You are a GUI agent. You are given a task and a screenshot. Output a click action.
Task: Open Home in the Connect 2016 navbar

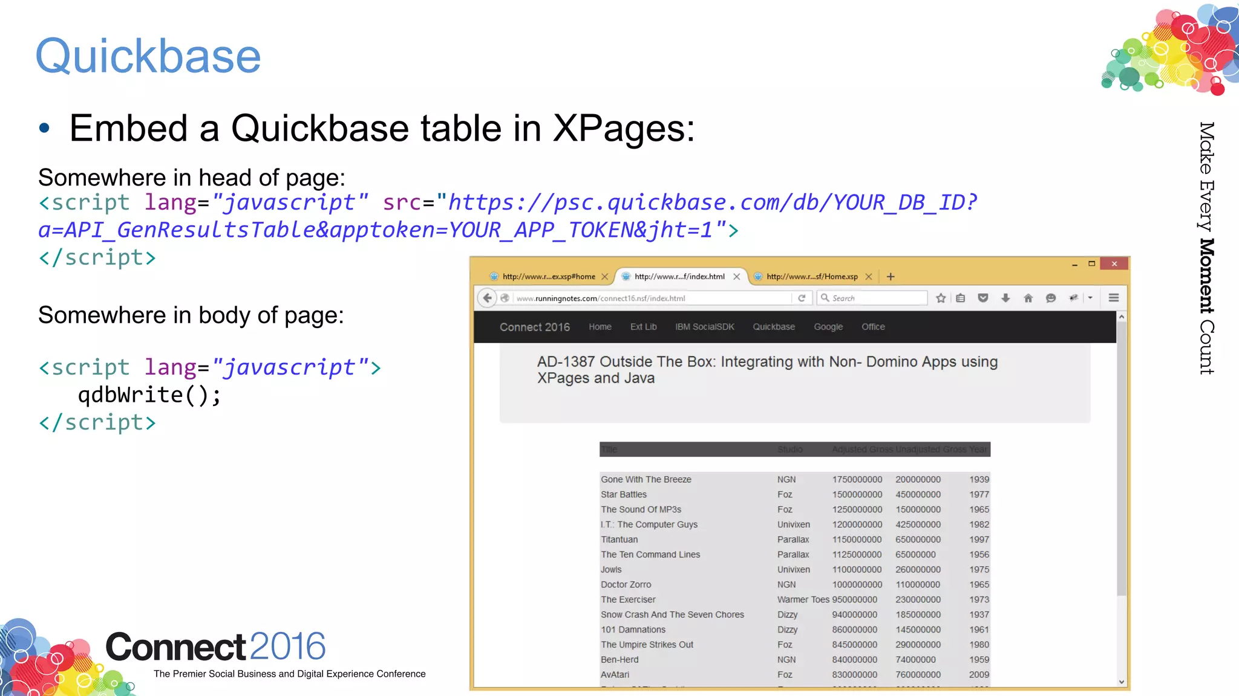(600, 327)
